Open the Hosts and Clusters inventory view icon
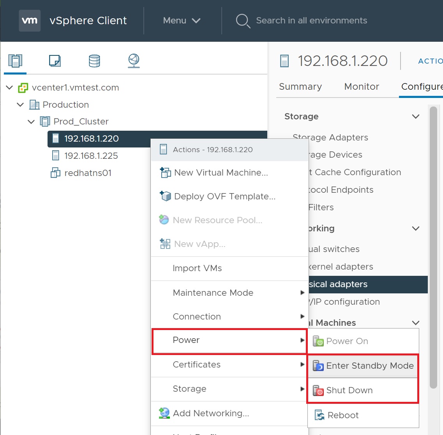The width and height of the screenshot is (443, 435). (15, 61)
